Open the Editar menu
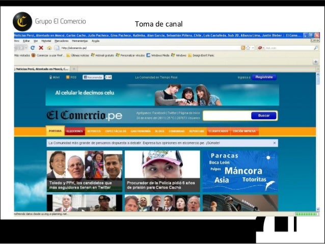 (26, 41)
